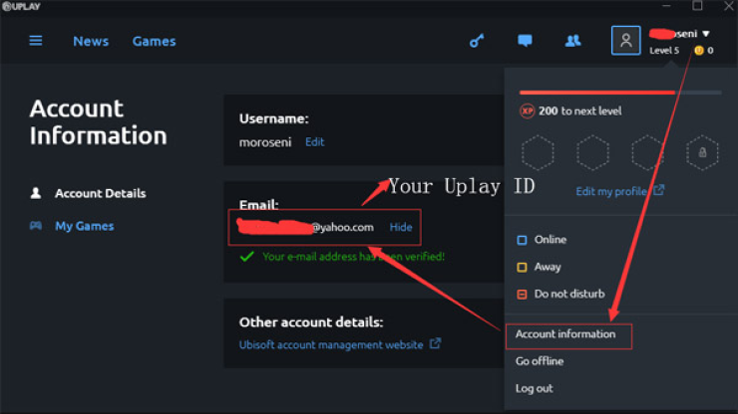Open the News tab
This screenshot has width=738, height=414.
pyautogui.click(x=91, y=42)
